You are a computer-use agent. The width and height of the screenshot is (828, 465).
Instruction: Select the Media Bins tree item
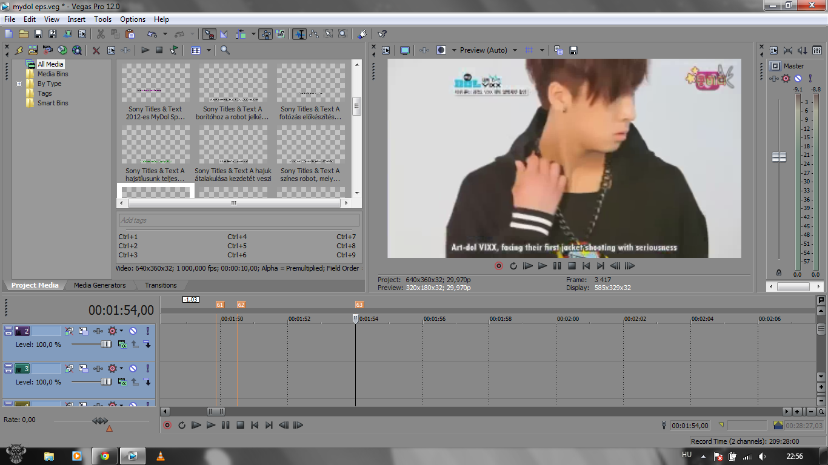(x=53, y=74)
